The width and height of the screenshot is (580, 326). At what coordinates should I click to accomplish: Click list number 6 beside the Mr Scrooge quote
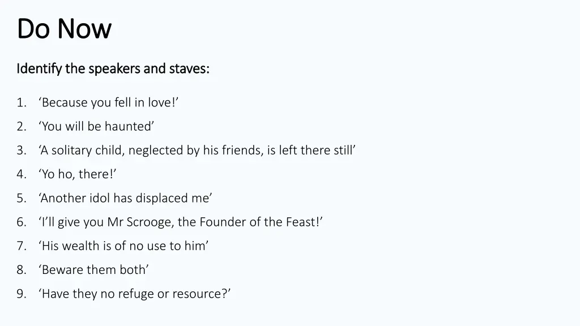[x=22, y=222]
